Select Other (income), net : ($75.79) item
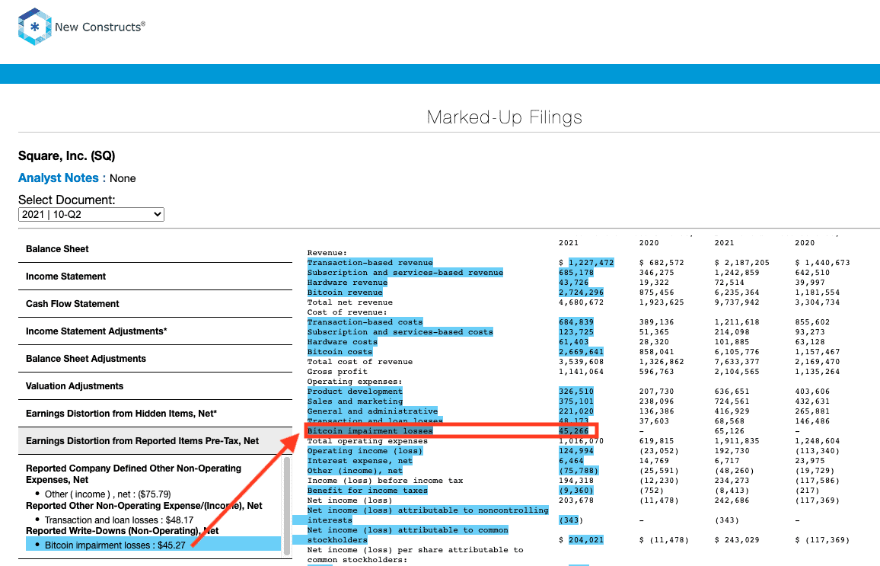Image resolution: width=880 pixels, height=566 pixels. click(108, 494)
